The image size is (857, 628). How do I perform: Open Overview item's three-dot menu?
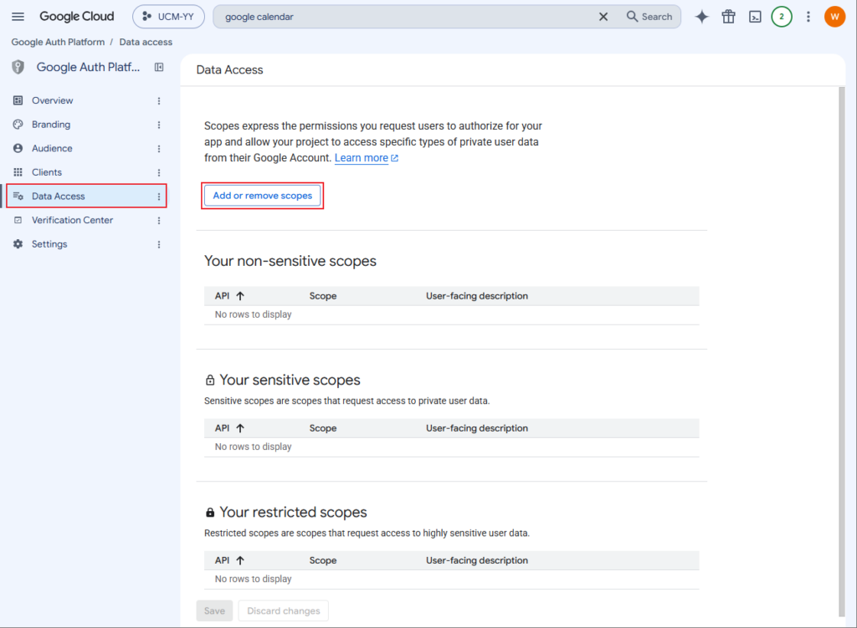pyautogui.click(x=159, y=101)
